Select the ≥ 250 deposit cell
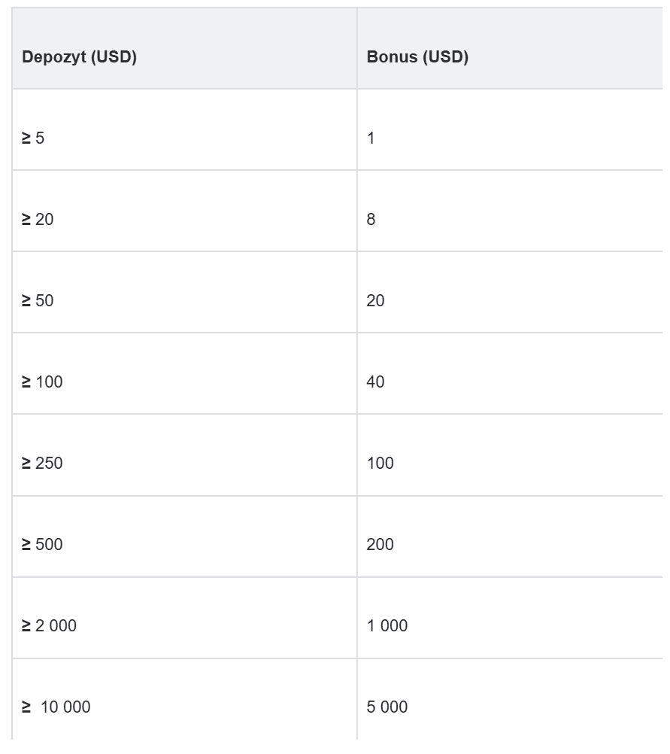This screenshot has width=670, height=754. [42, 464]
